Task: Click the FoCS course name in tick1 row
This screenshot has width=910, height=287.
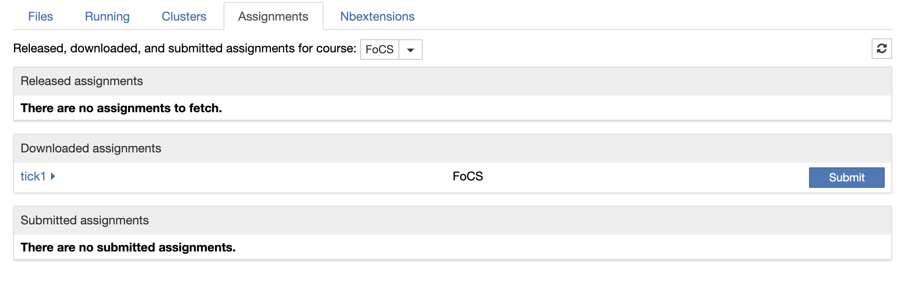Action: 468,176
